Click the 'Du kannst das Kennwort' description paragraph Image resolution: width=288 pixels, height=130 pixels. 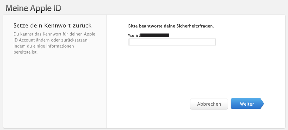[x=54, y=43]
